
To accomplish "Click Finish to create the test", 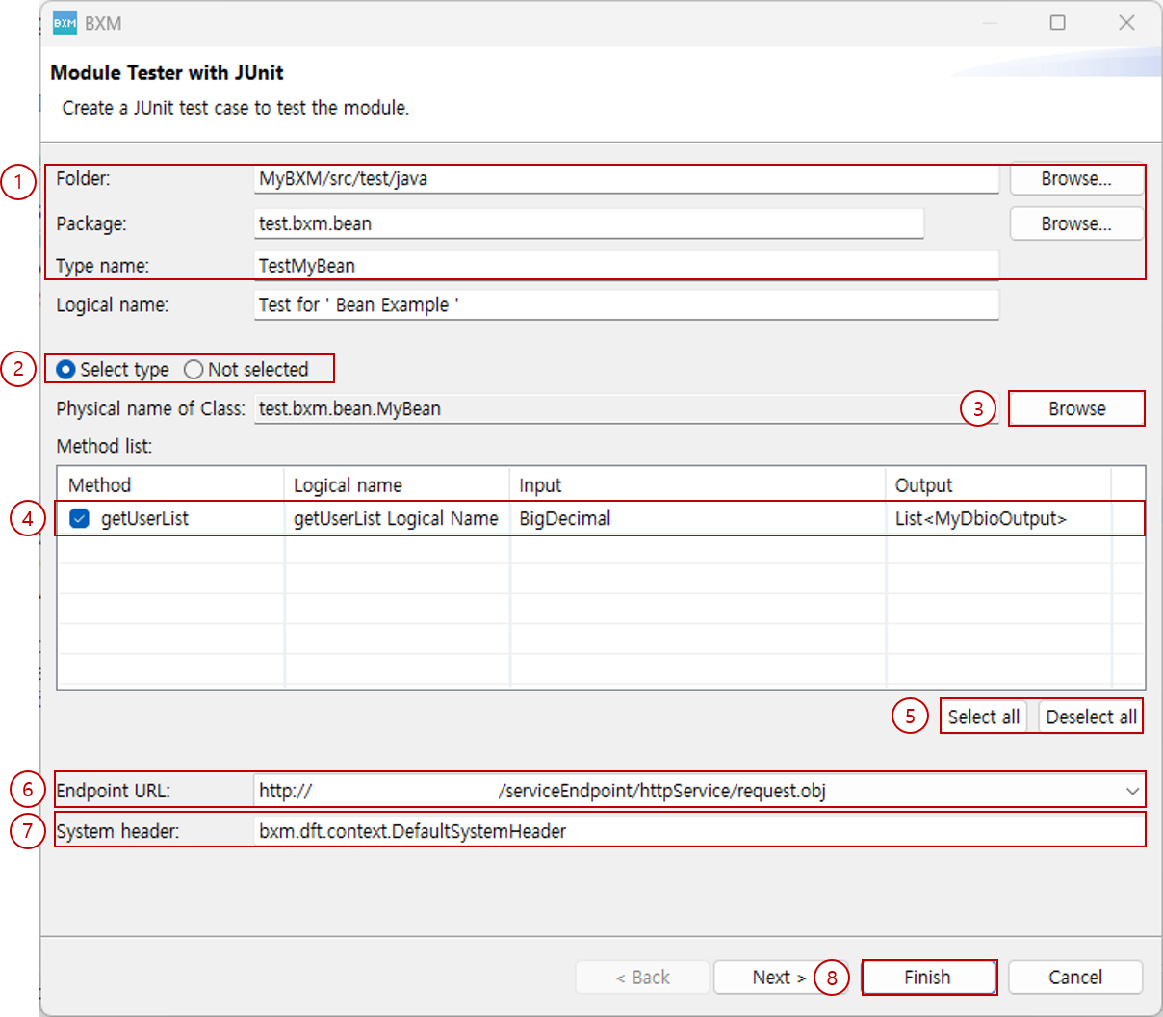I will tap(927, 978).
